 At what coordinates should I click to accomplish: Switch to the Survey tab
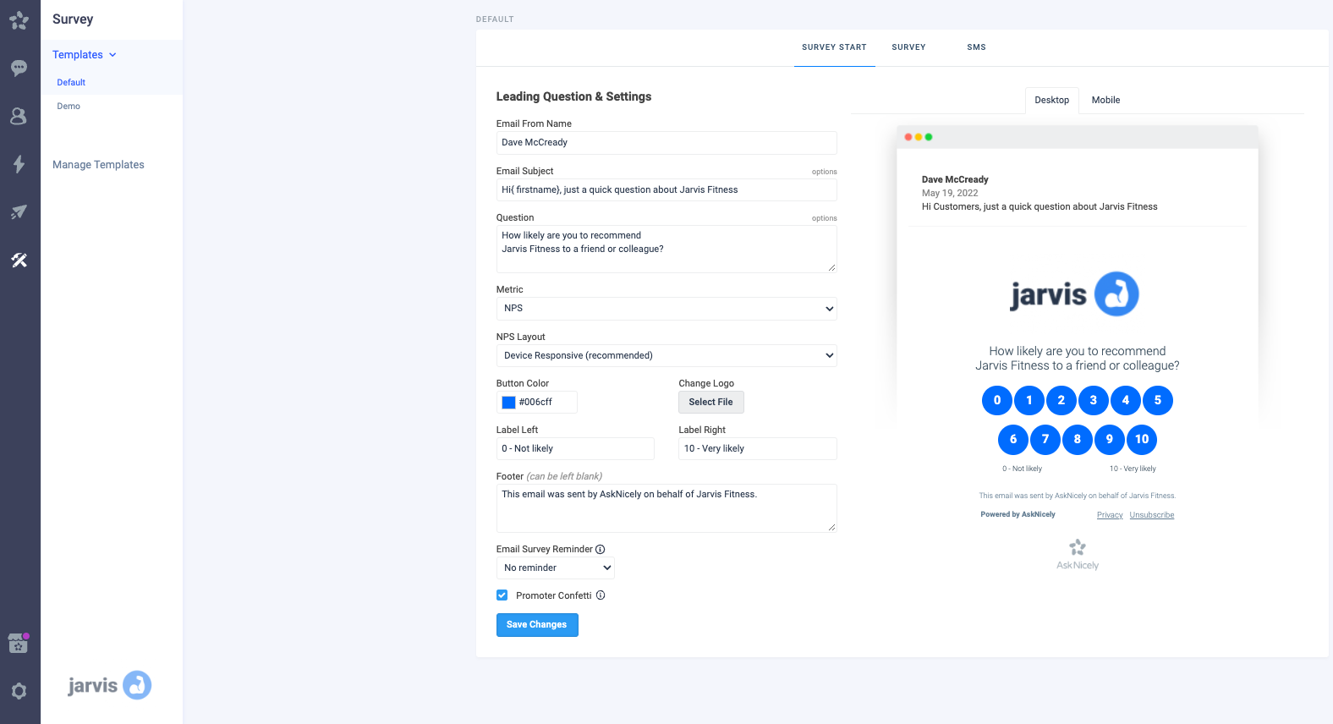pos(908,47)
